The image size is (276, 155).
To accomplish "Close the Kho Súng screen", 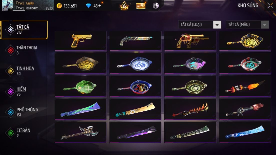I will (x=270, y=6).
